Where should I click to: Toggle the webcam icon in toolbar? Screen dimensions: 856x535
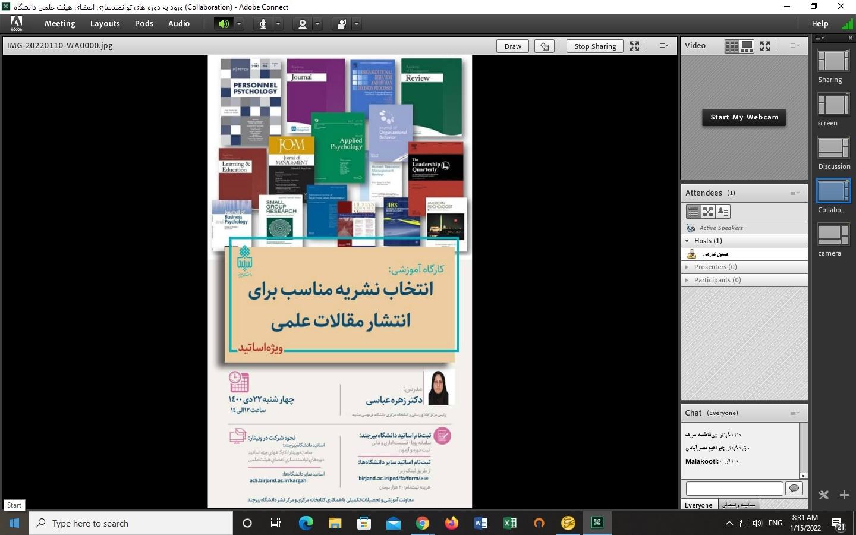(x=302, y=24)
